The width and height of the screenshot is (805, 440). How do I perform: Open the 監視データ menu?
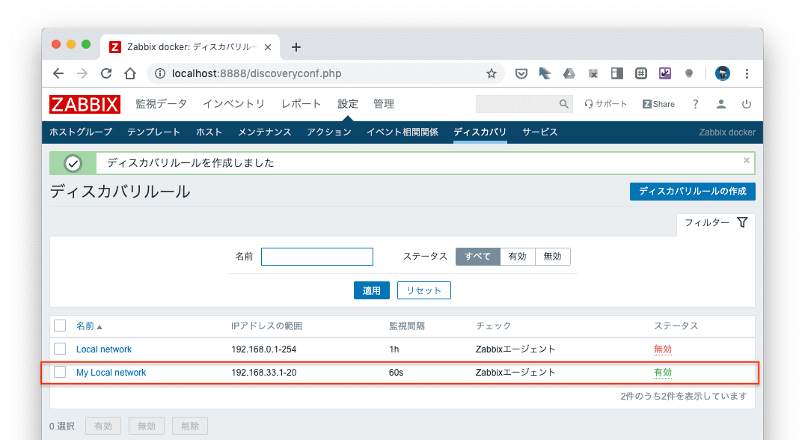click(161, 104)
